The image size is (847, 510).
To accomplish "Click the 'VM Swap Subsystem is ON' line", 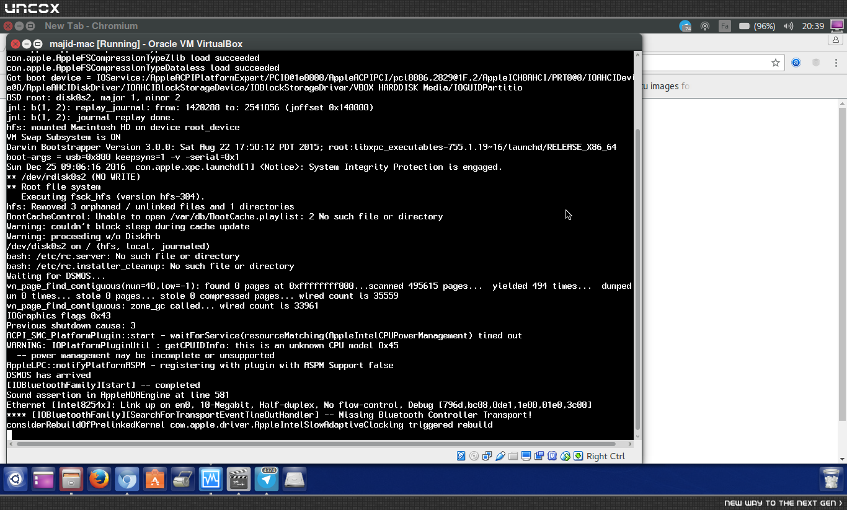I will point(63,137).
